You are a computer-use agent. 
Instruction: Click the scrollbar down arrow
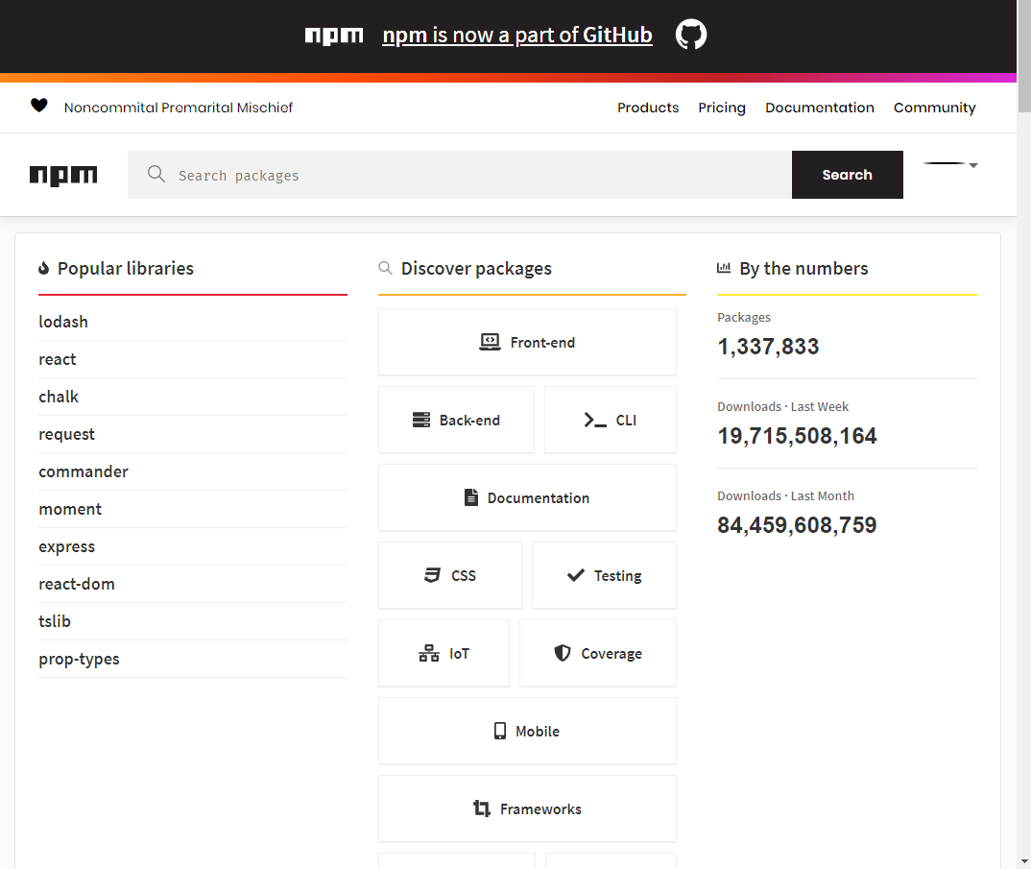click(1023, 861)
